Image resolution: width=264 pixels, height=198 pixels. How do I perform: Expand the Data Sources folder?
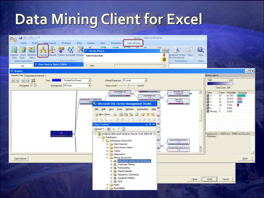[x=107, y=144]
